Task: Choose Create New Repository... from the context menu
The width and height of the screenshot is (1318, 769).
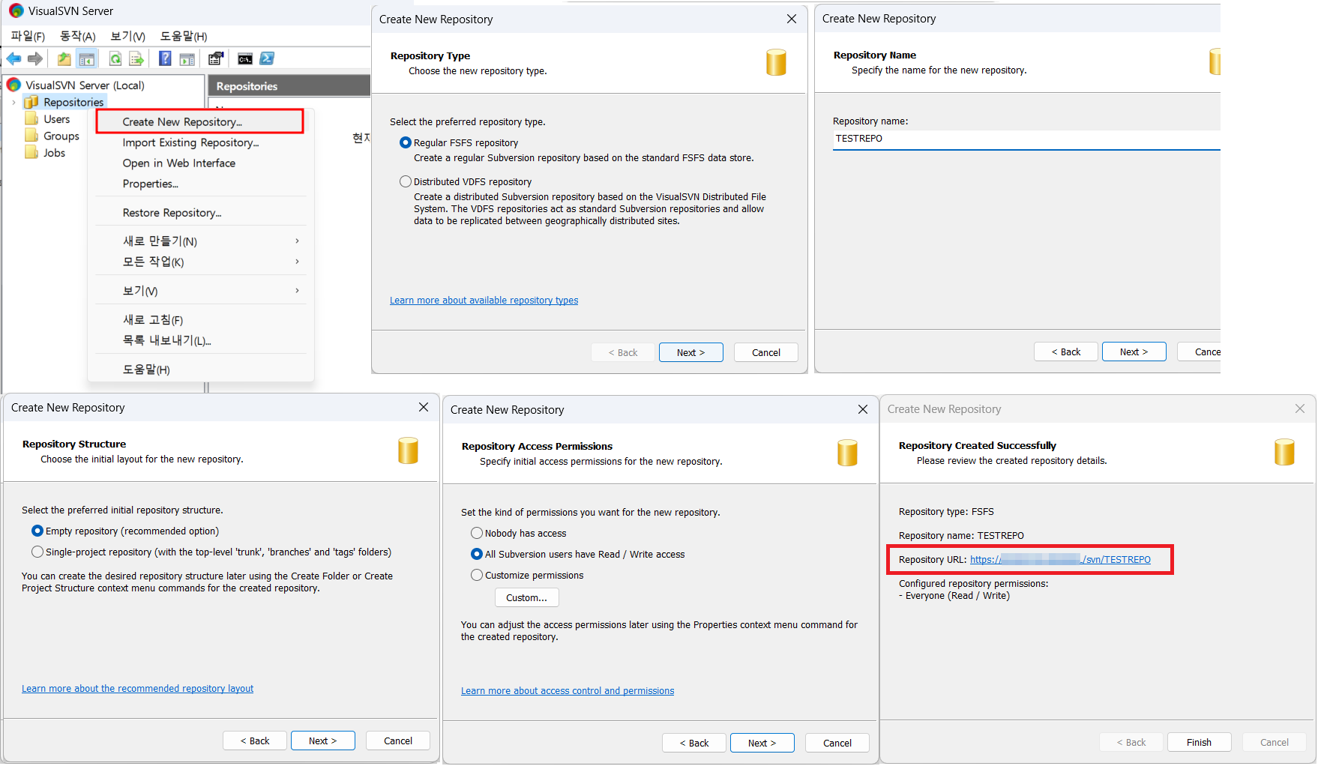Action: pyautogui.click(x=199, y=121)
